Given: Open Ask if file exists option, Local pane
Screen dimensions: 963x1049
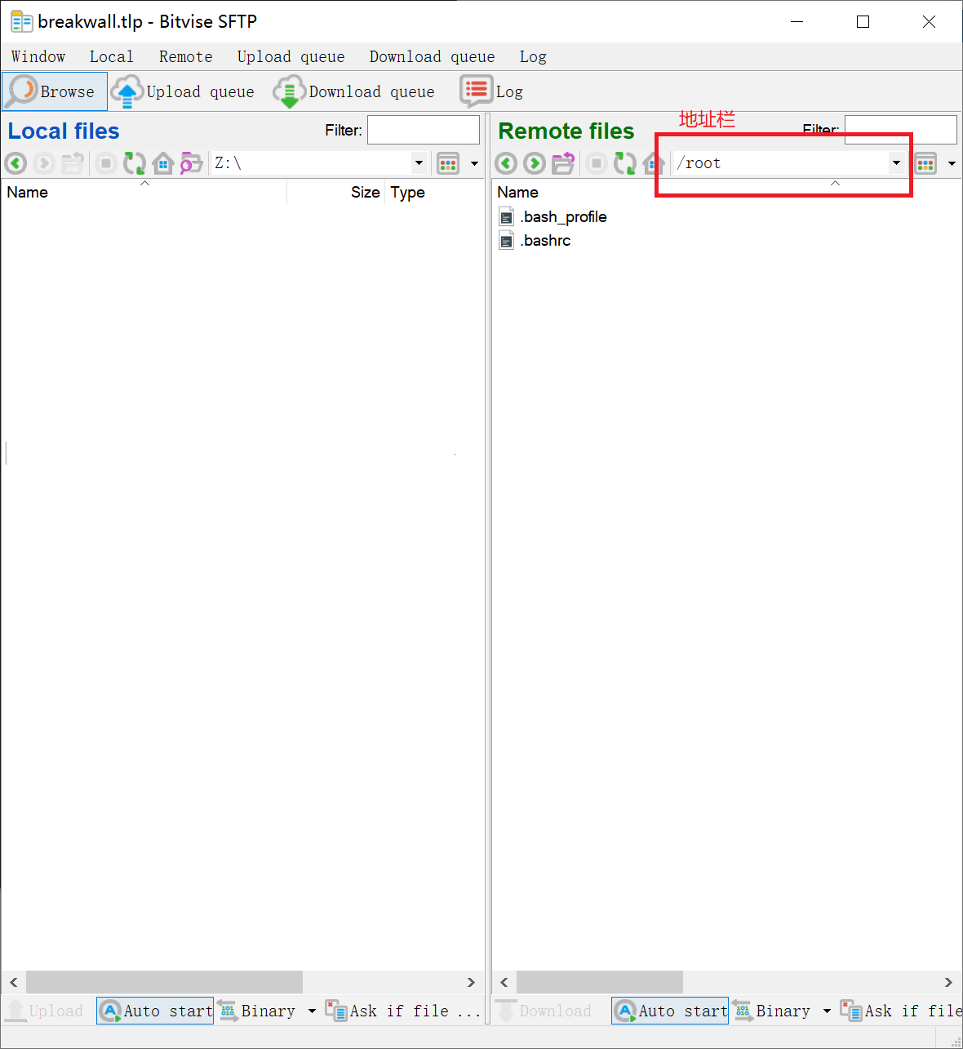Looking at the screenshot, I should [402, 1011].
